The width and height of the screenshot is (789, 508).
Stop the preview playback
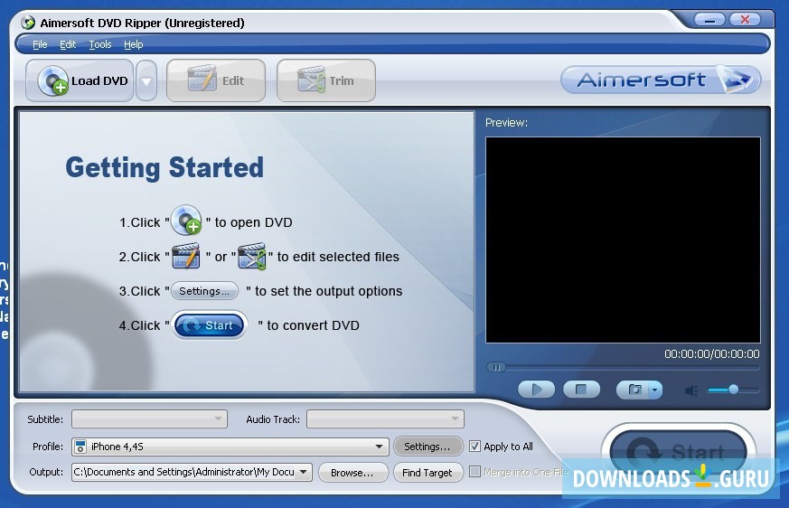click(x=581, y=390)
